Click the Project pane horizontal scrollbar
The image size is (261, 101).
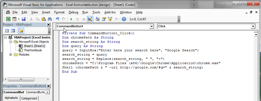click(x=27, y=79)
